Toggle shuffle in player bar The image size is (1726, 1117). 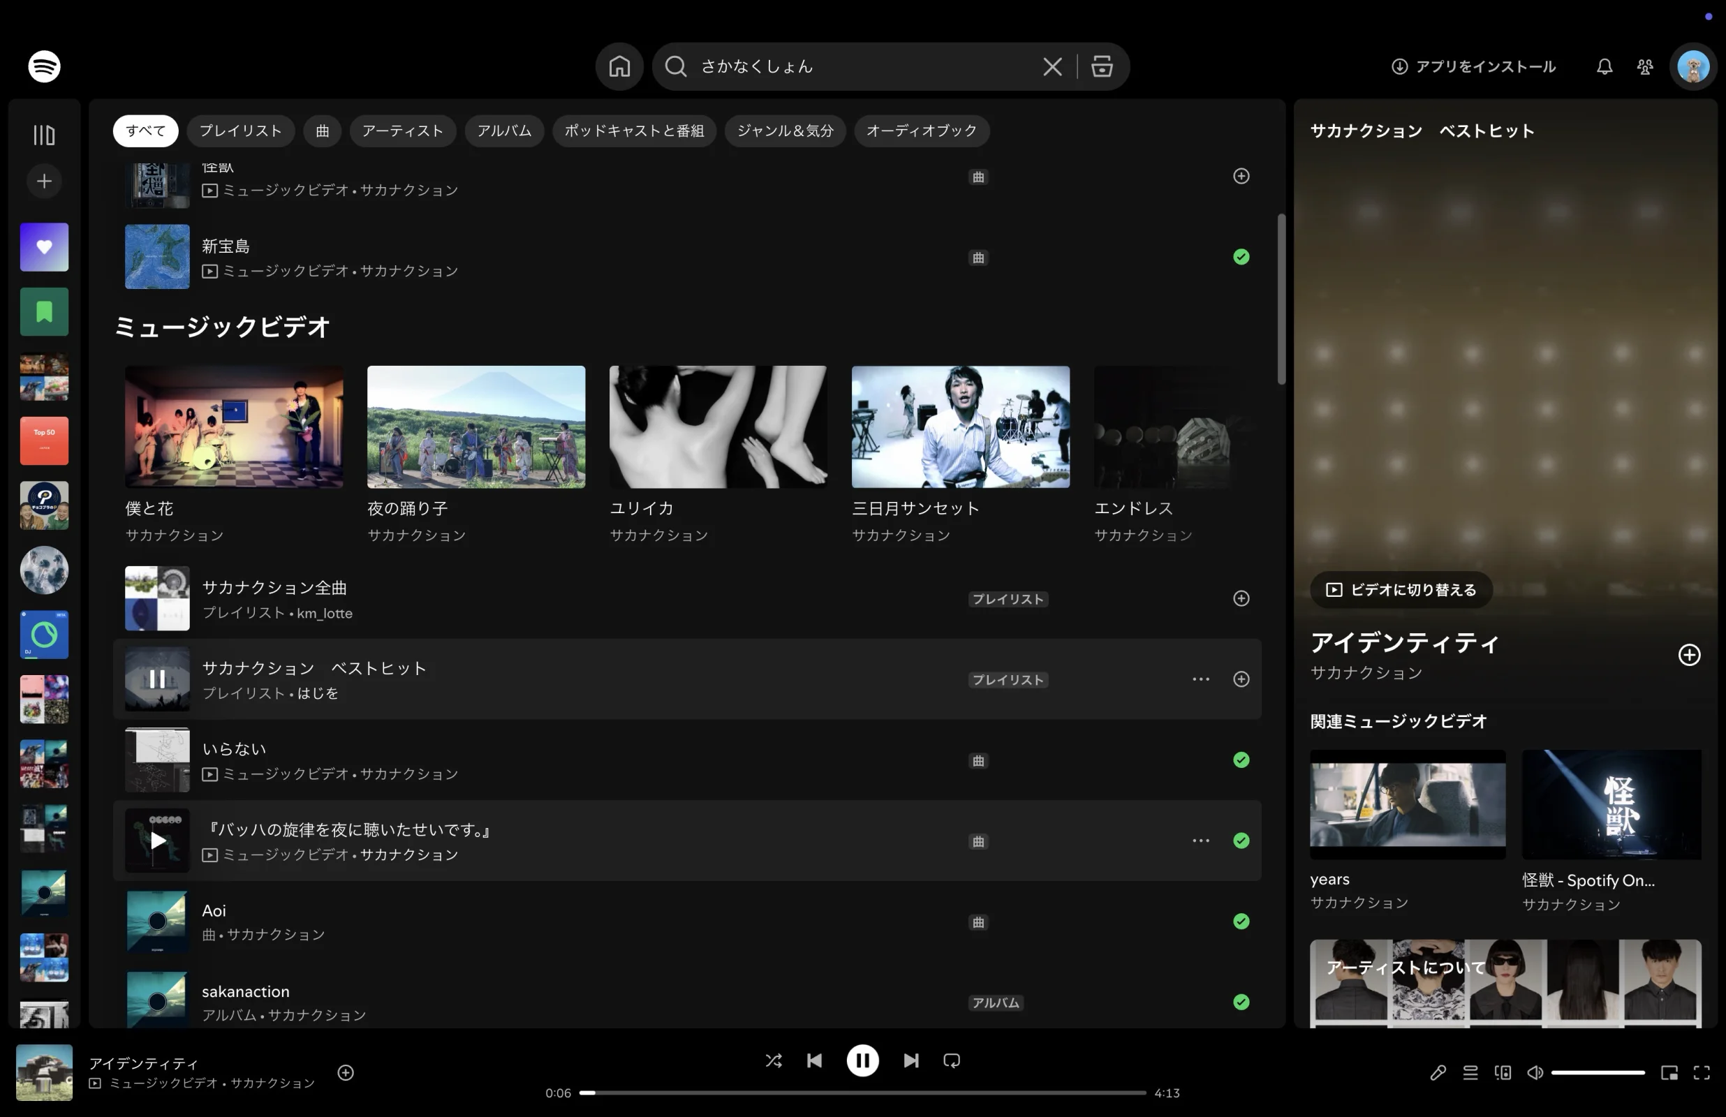coord(773,1060)
